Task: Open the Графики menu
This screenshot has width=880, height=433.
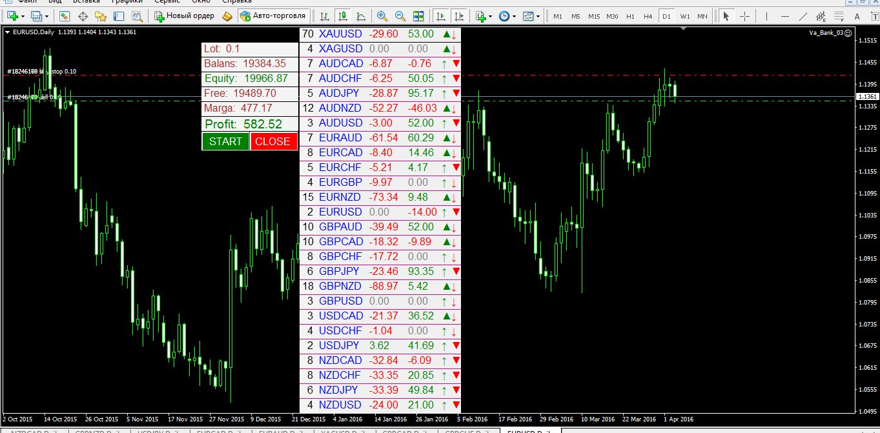Action: click(126, 2)
